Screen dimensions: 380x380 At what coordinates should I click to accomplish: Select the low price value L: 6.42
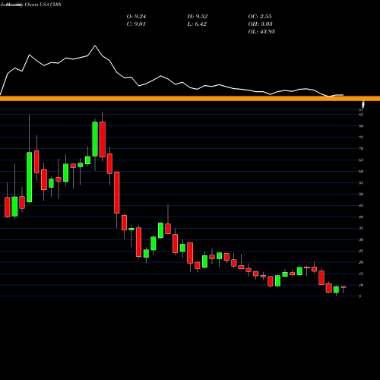(x=197, y=24)
